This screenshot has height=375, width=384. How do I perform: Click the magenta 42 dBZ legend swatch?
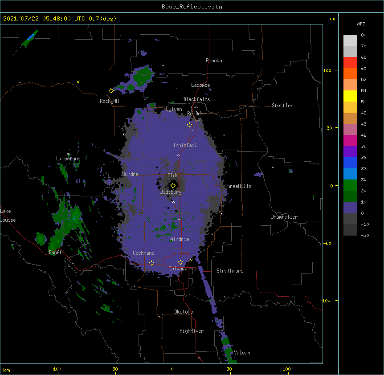pyautogui.click(x=350, y=140)
